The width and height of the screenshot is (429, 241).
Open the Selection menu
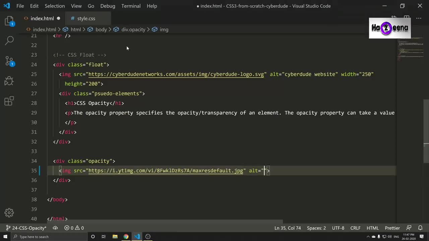pyautogui.click(x=55, y=6)
